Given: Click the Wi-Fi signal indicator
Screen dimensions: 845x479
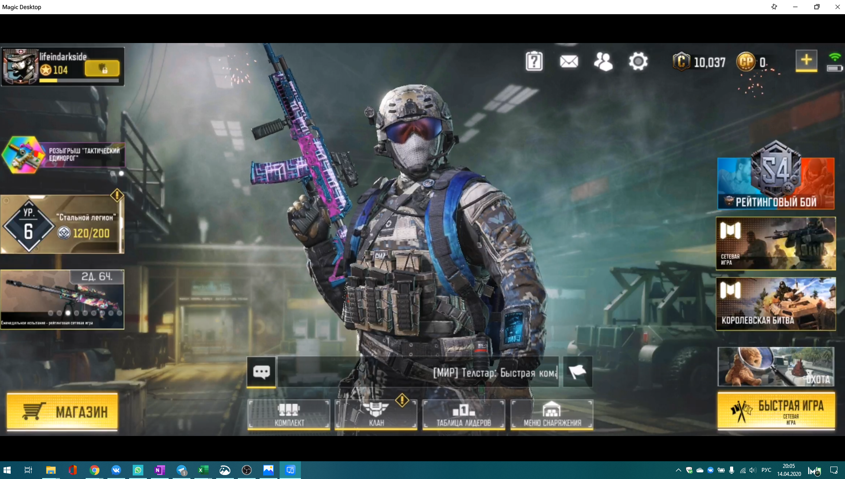Looking at the screenshot, I should coord(835,57).
